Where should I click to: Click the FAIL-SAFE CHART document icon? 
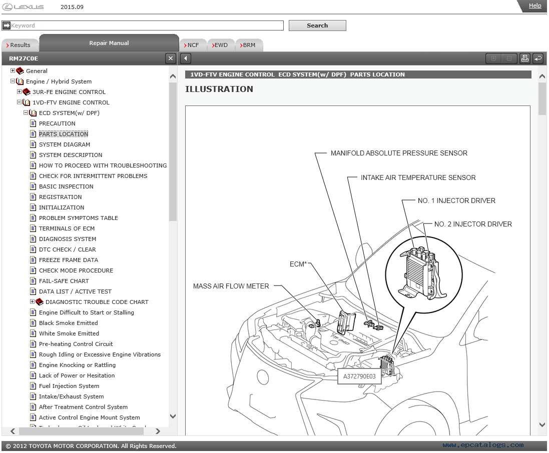tap(33, 281)
